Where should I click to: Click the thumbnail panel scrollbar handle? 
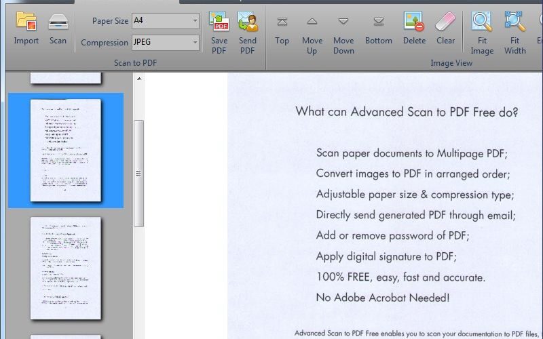coord(138,174)
